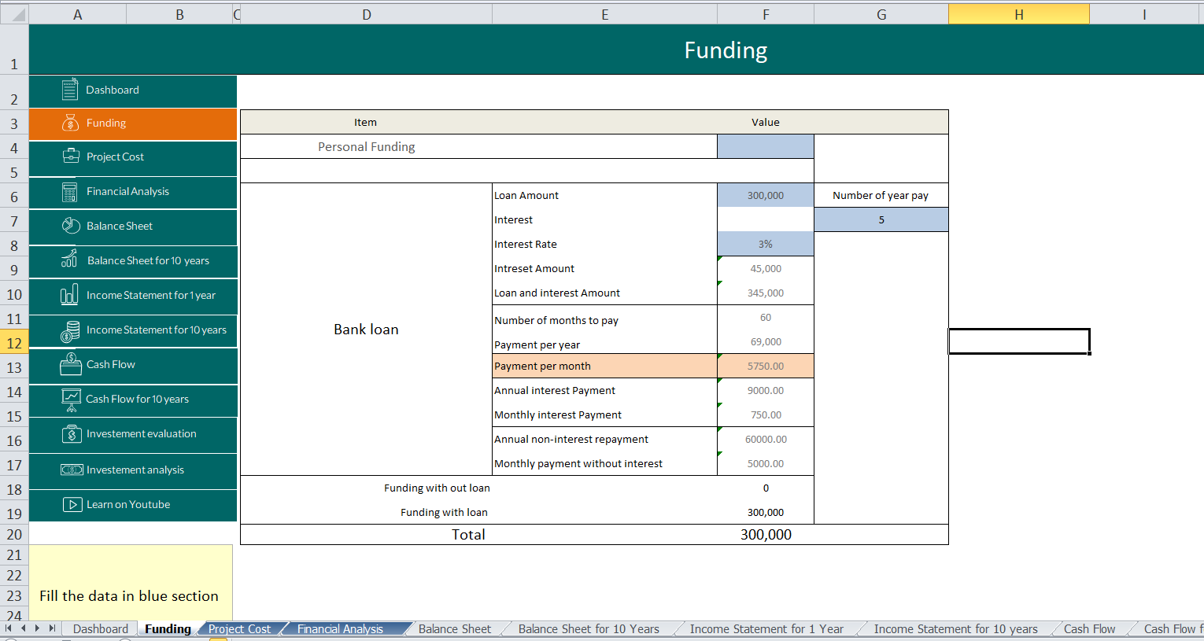Select the Income Statement for 1 year bar icon

[69, 297]
